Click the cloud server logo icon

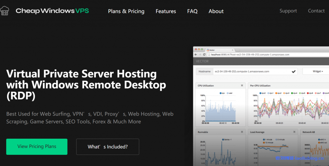[5, 11]
